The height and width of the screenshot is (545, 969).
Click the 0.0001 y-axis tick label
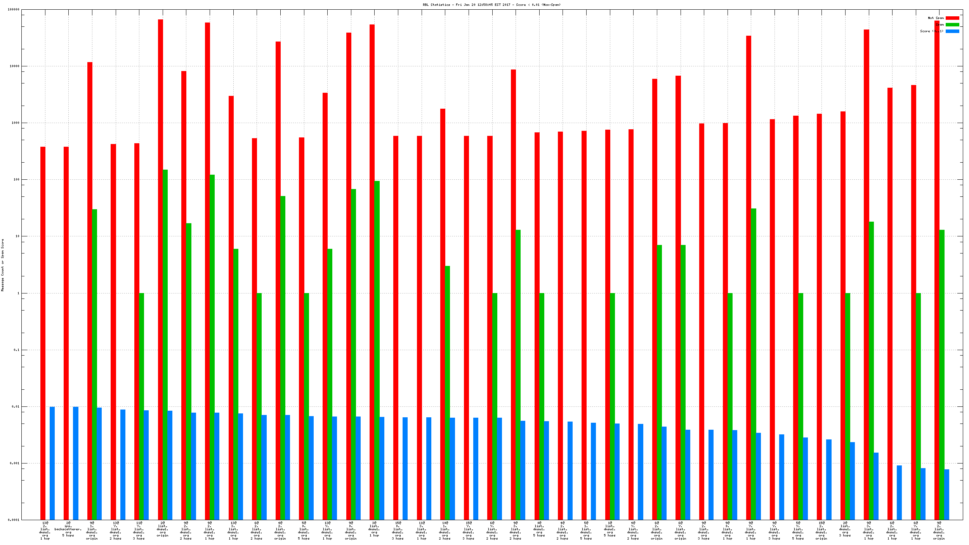(x=14, y=520)
